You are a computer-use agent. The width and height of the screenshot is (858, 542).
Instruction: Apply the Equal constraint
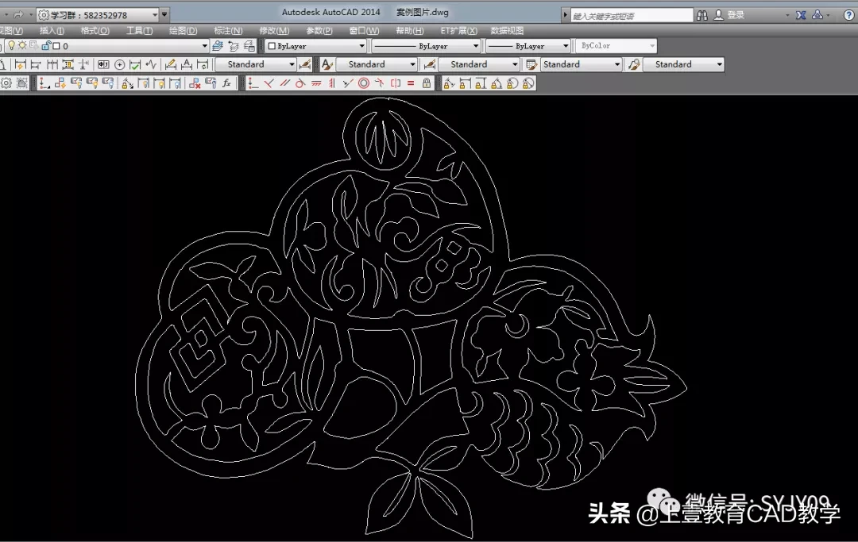click(x=411, y=83)
